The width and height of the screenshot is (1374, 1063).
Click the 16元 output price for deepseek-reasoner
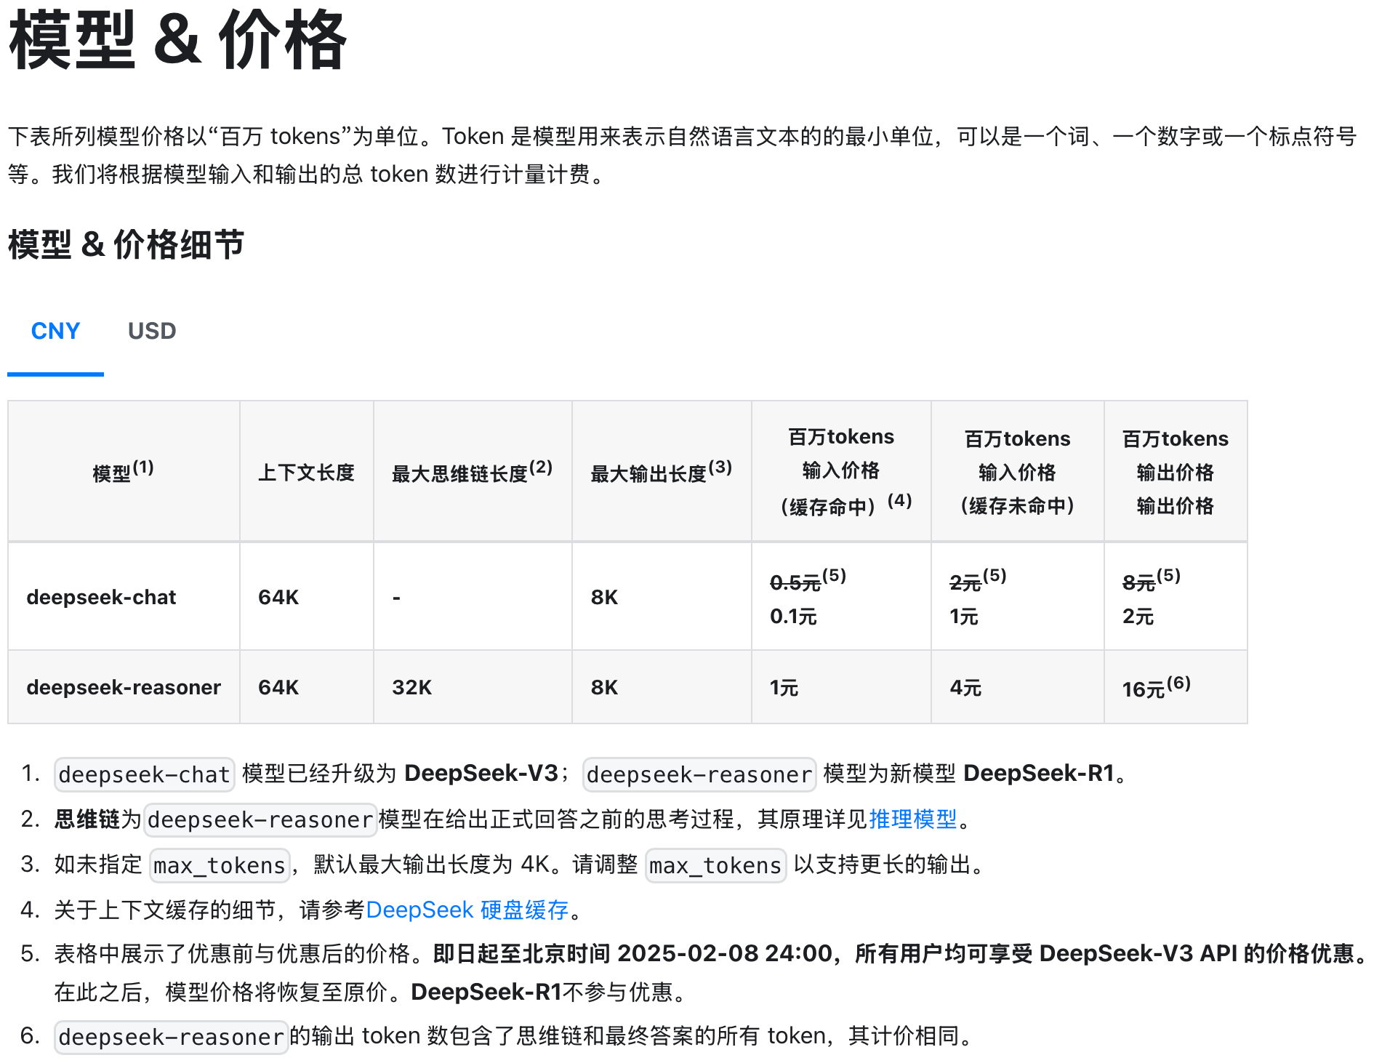pos(1144,689)
